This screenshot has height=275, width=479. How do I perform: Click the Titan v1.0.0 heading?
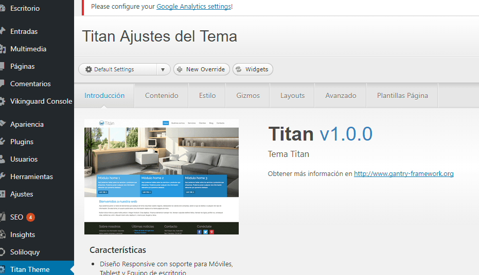[320, 134]
